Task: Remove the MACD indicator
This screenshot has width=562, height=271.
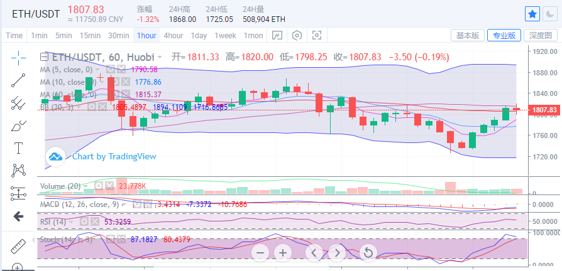Action: (x=147, y=205)
